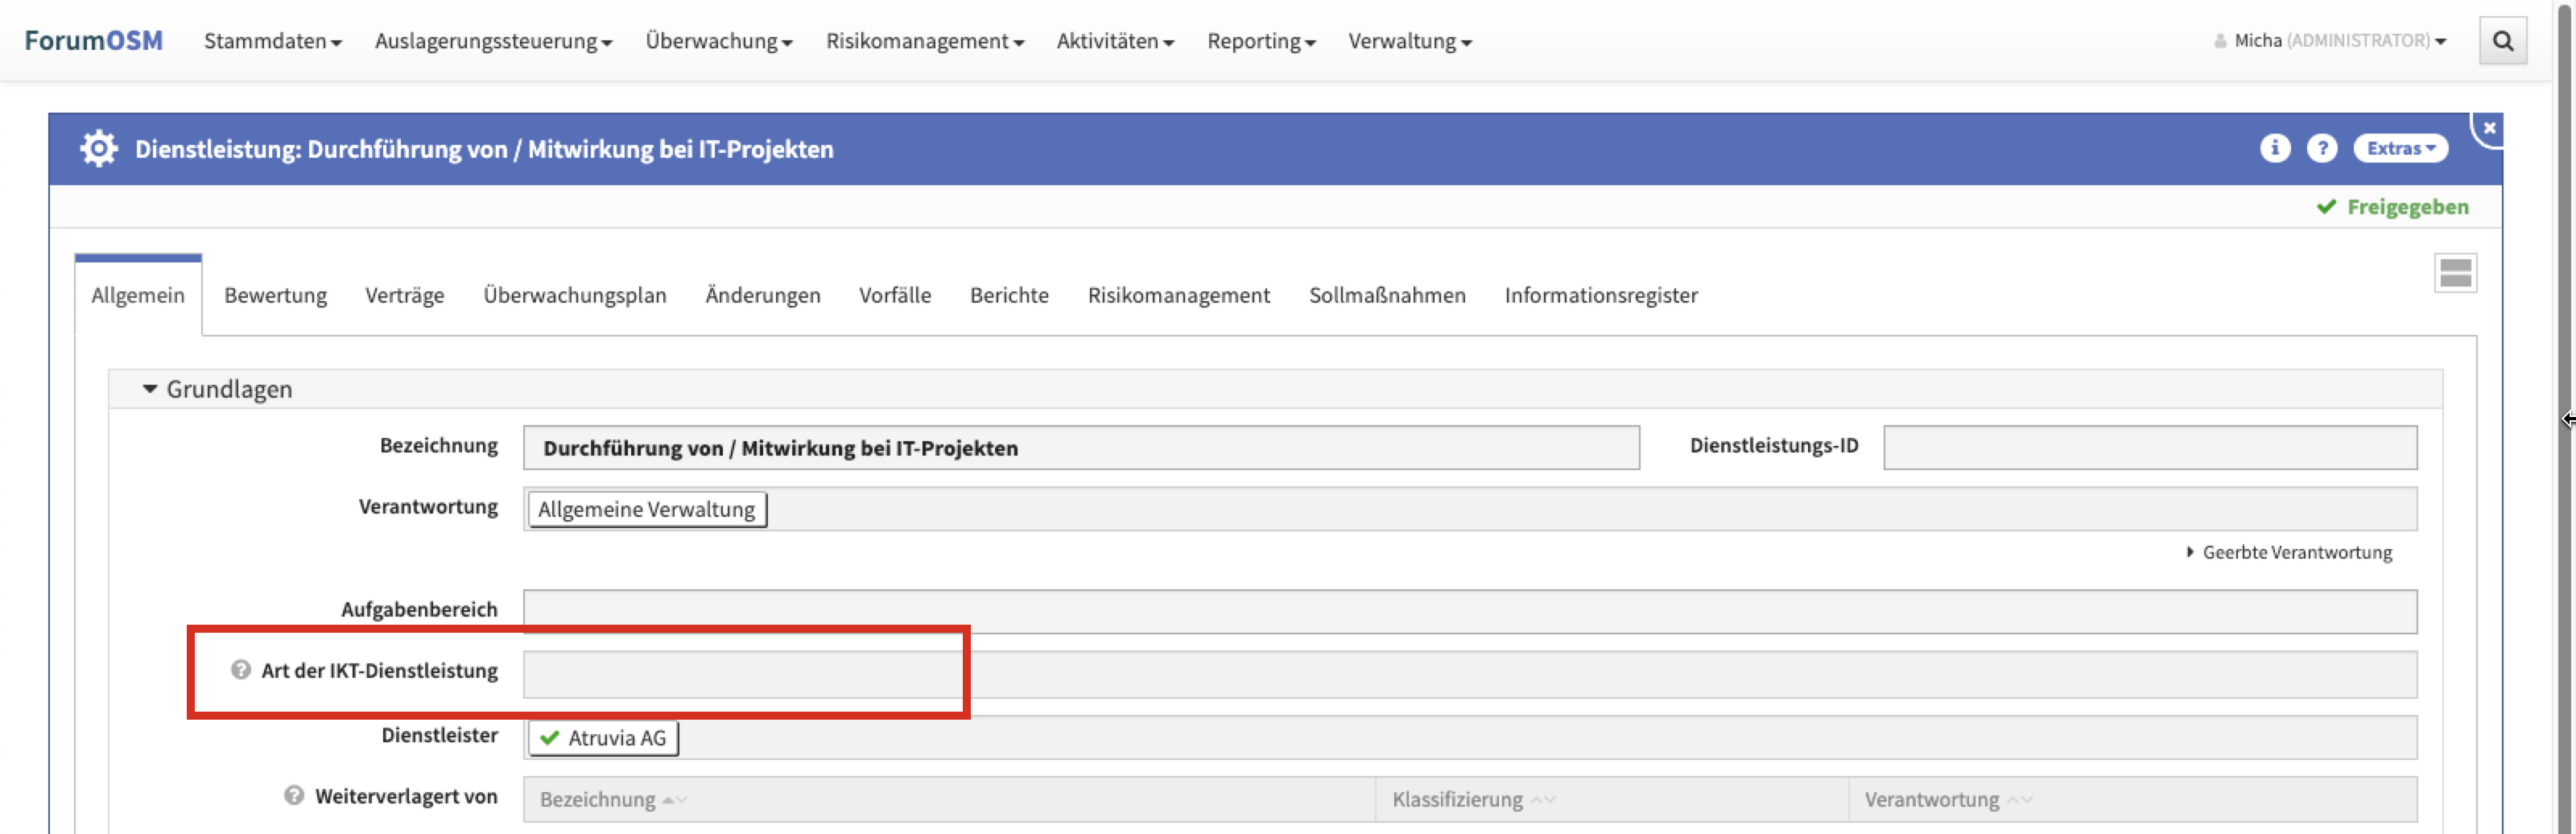Open the Risikomanagement top menu
Viewport: 2576px width, 834px height.
tap(925, 41)
